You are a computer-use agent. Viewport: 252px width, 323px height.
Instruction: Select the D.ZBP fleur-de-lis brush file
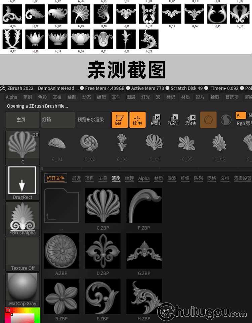pos(103,251)
